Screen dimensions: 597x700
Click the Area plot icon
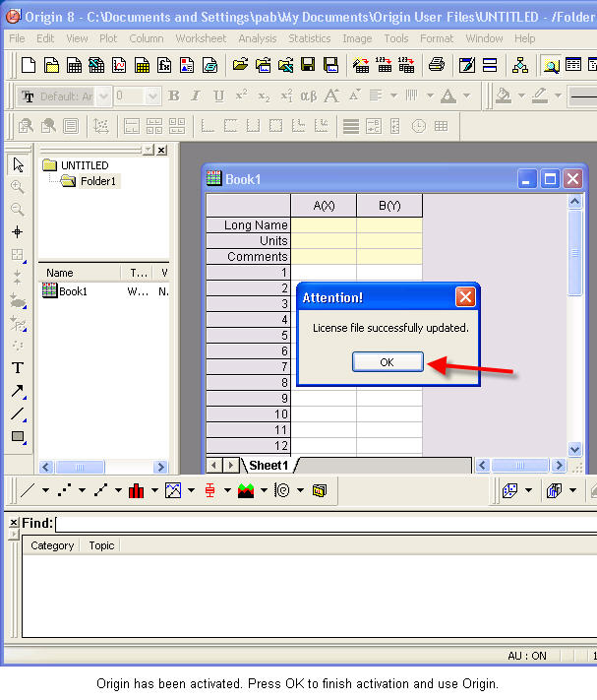coord(246,490)
